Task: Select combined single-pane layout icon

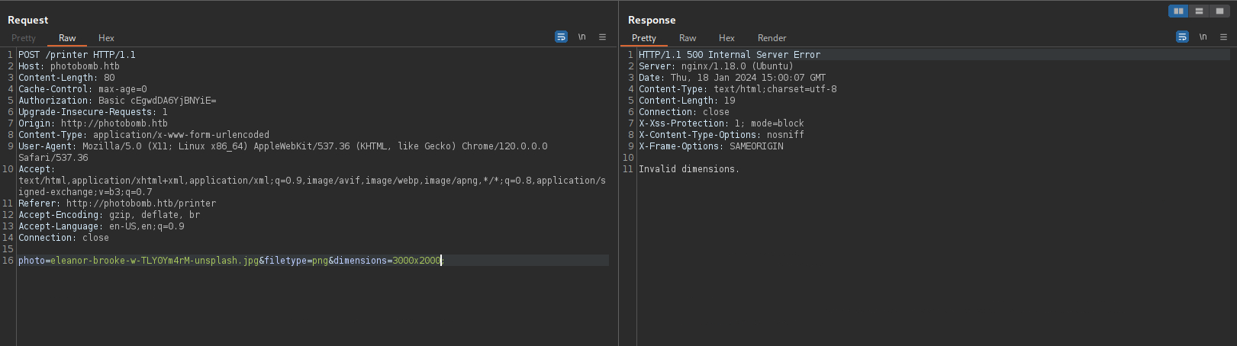Action: pyautogui.click(x=1219, y=11)
